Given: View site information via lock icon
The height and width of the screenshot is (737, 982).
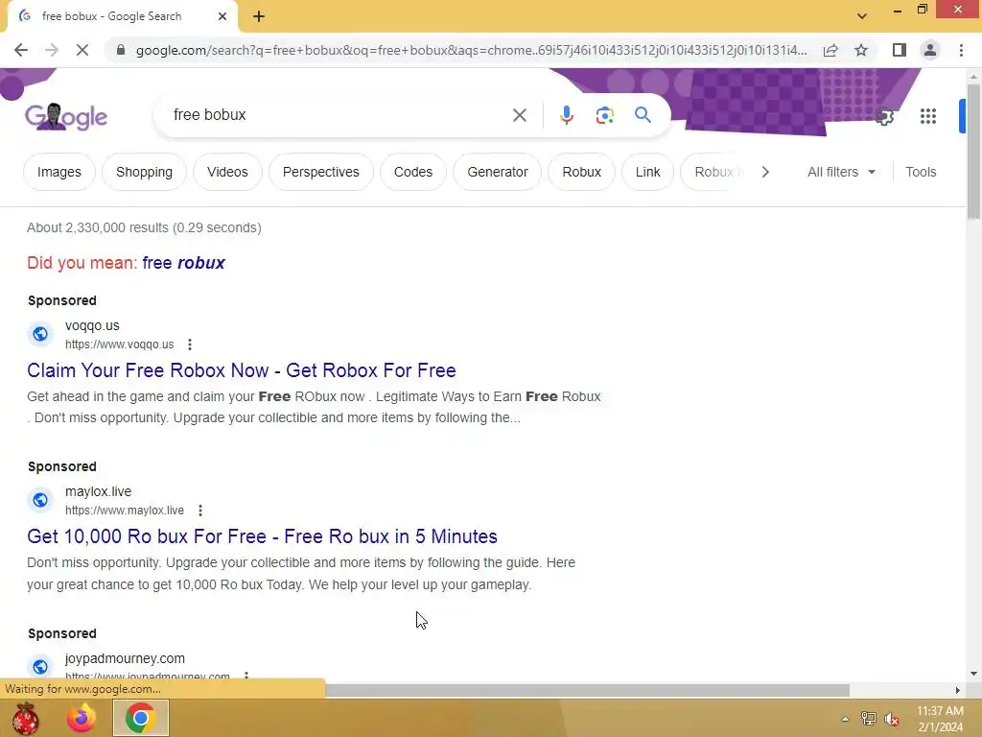Looking at the screenshot, I should coord(121,50).
